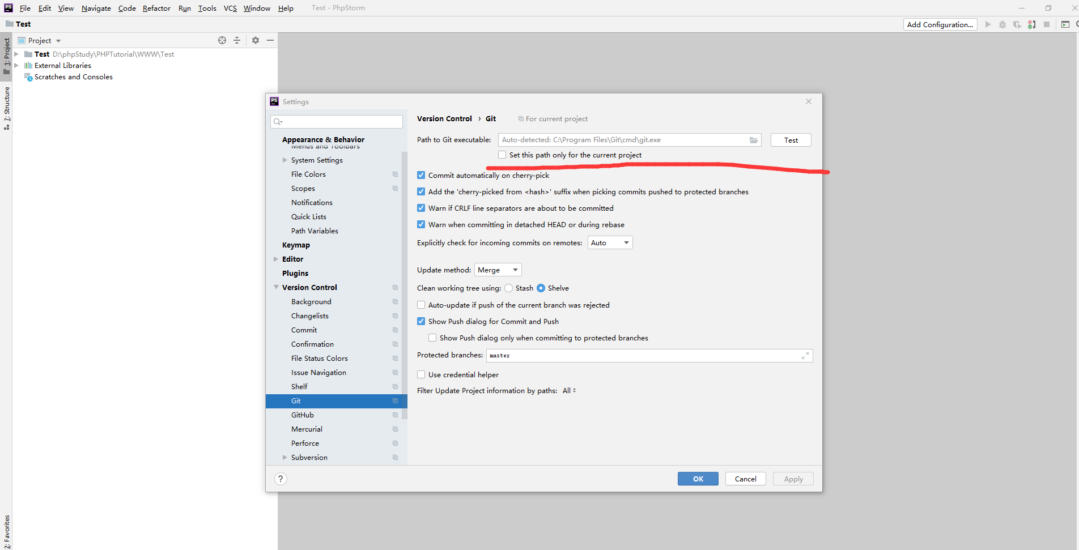This screenshot has width=1079, height=550.
Task: Click the Apply button
Action: pos(793,479)
